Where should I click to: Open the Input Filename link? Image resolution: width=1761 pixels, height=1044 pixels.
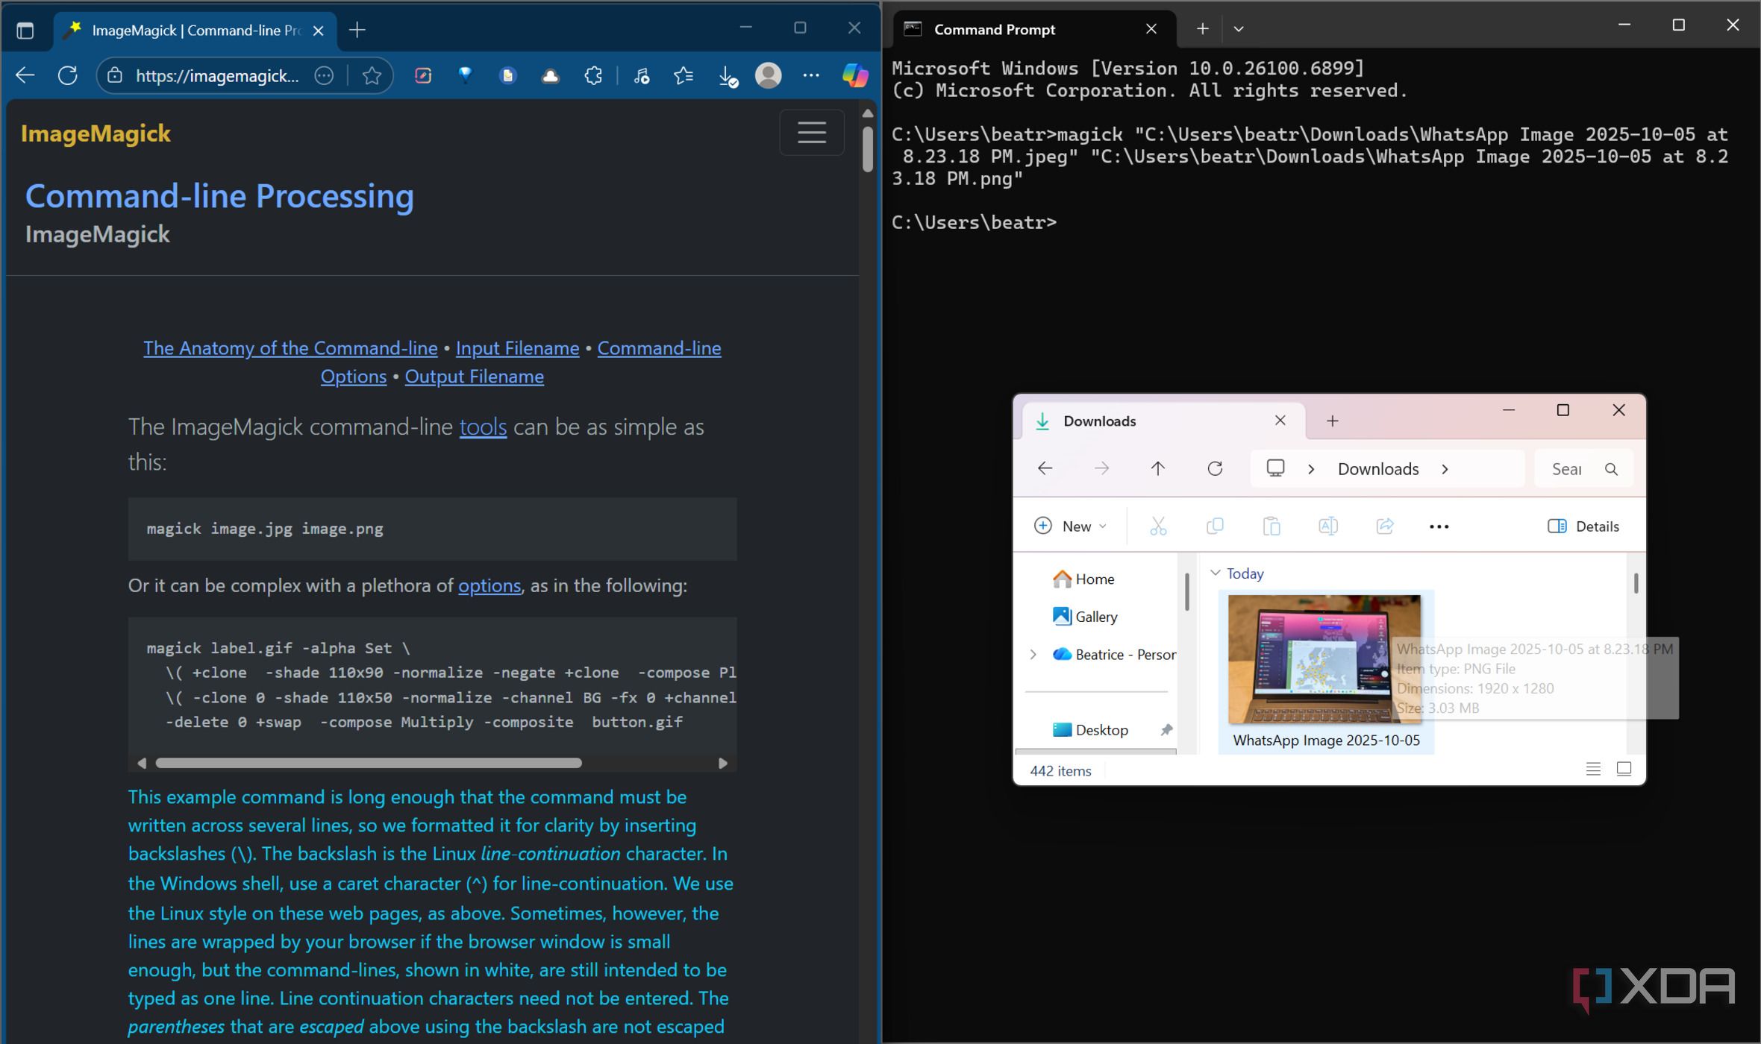pyautogui.click(x=517, y=348)
